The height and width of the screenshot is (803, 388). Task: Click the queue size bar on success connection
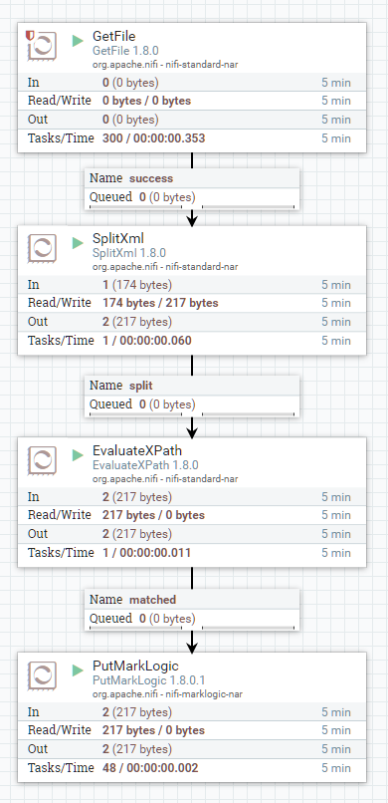(x=249, y=207)
